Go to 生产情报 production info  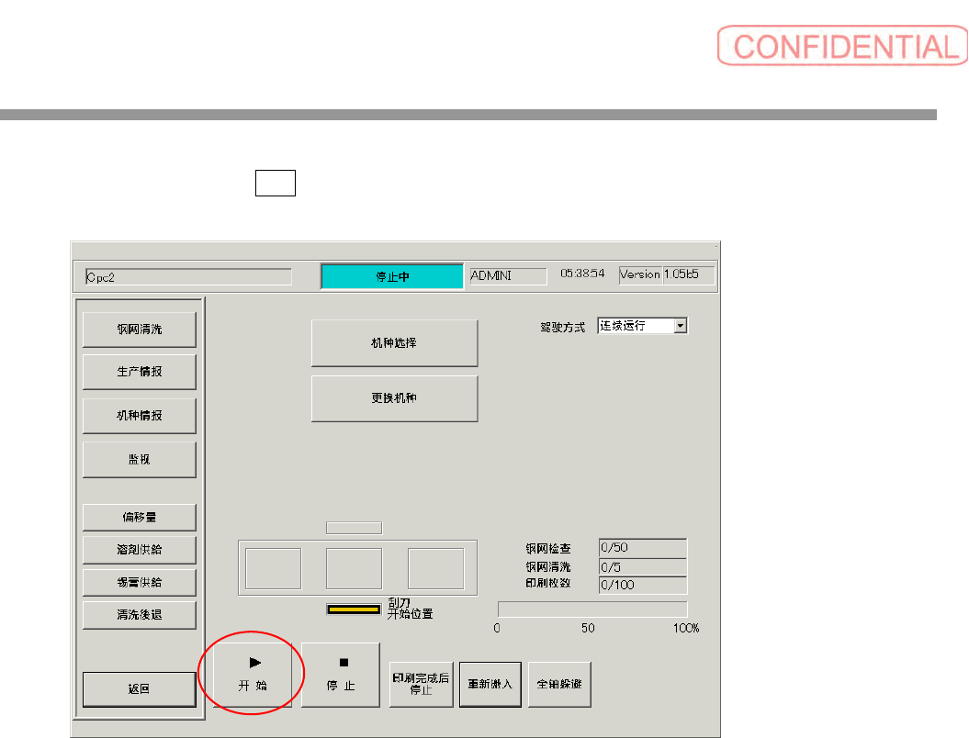140,372
